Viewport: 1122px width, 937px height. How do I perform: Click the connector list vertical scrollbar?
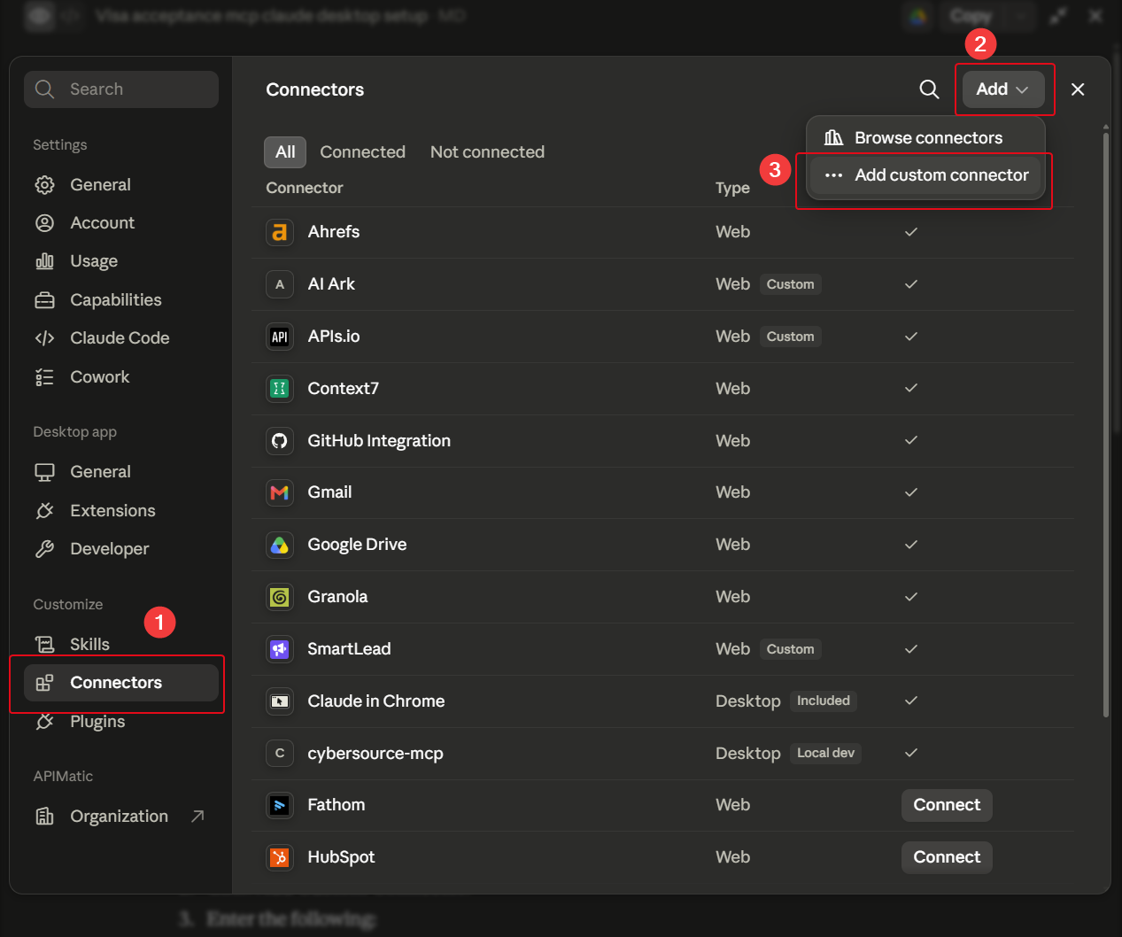1106,423
